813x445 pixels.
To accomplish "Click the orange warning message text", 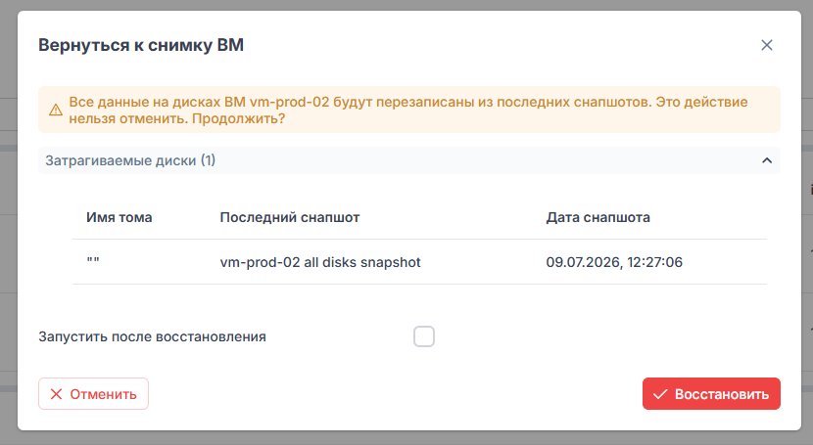I will click(x=408, y=111).
